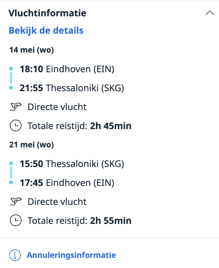Select the 17:45 Eindhoven (EIN) arrival row

(67, 183)
